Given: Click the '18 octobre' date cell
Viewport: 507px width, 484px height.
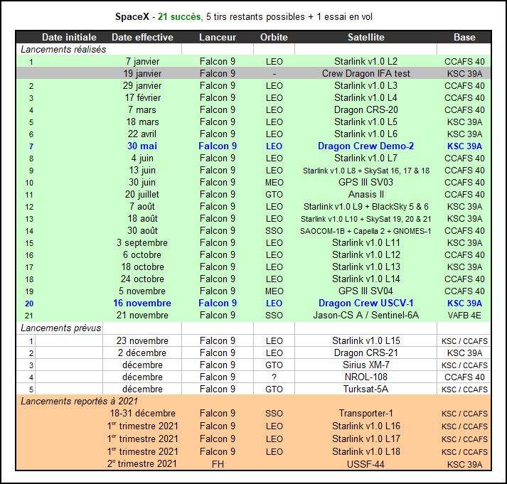Looking at the screenshot, I should tap(143, 267).
